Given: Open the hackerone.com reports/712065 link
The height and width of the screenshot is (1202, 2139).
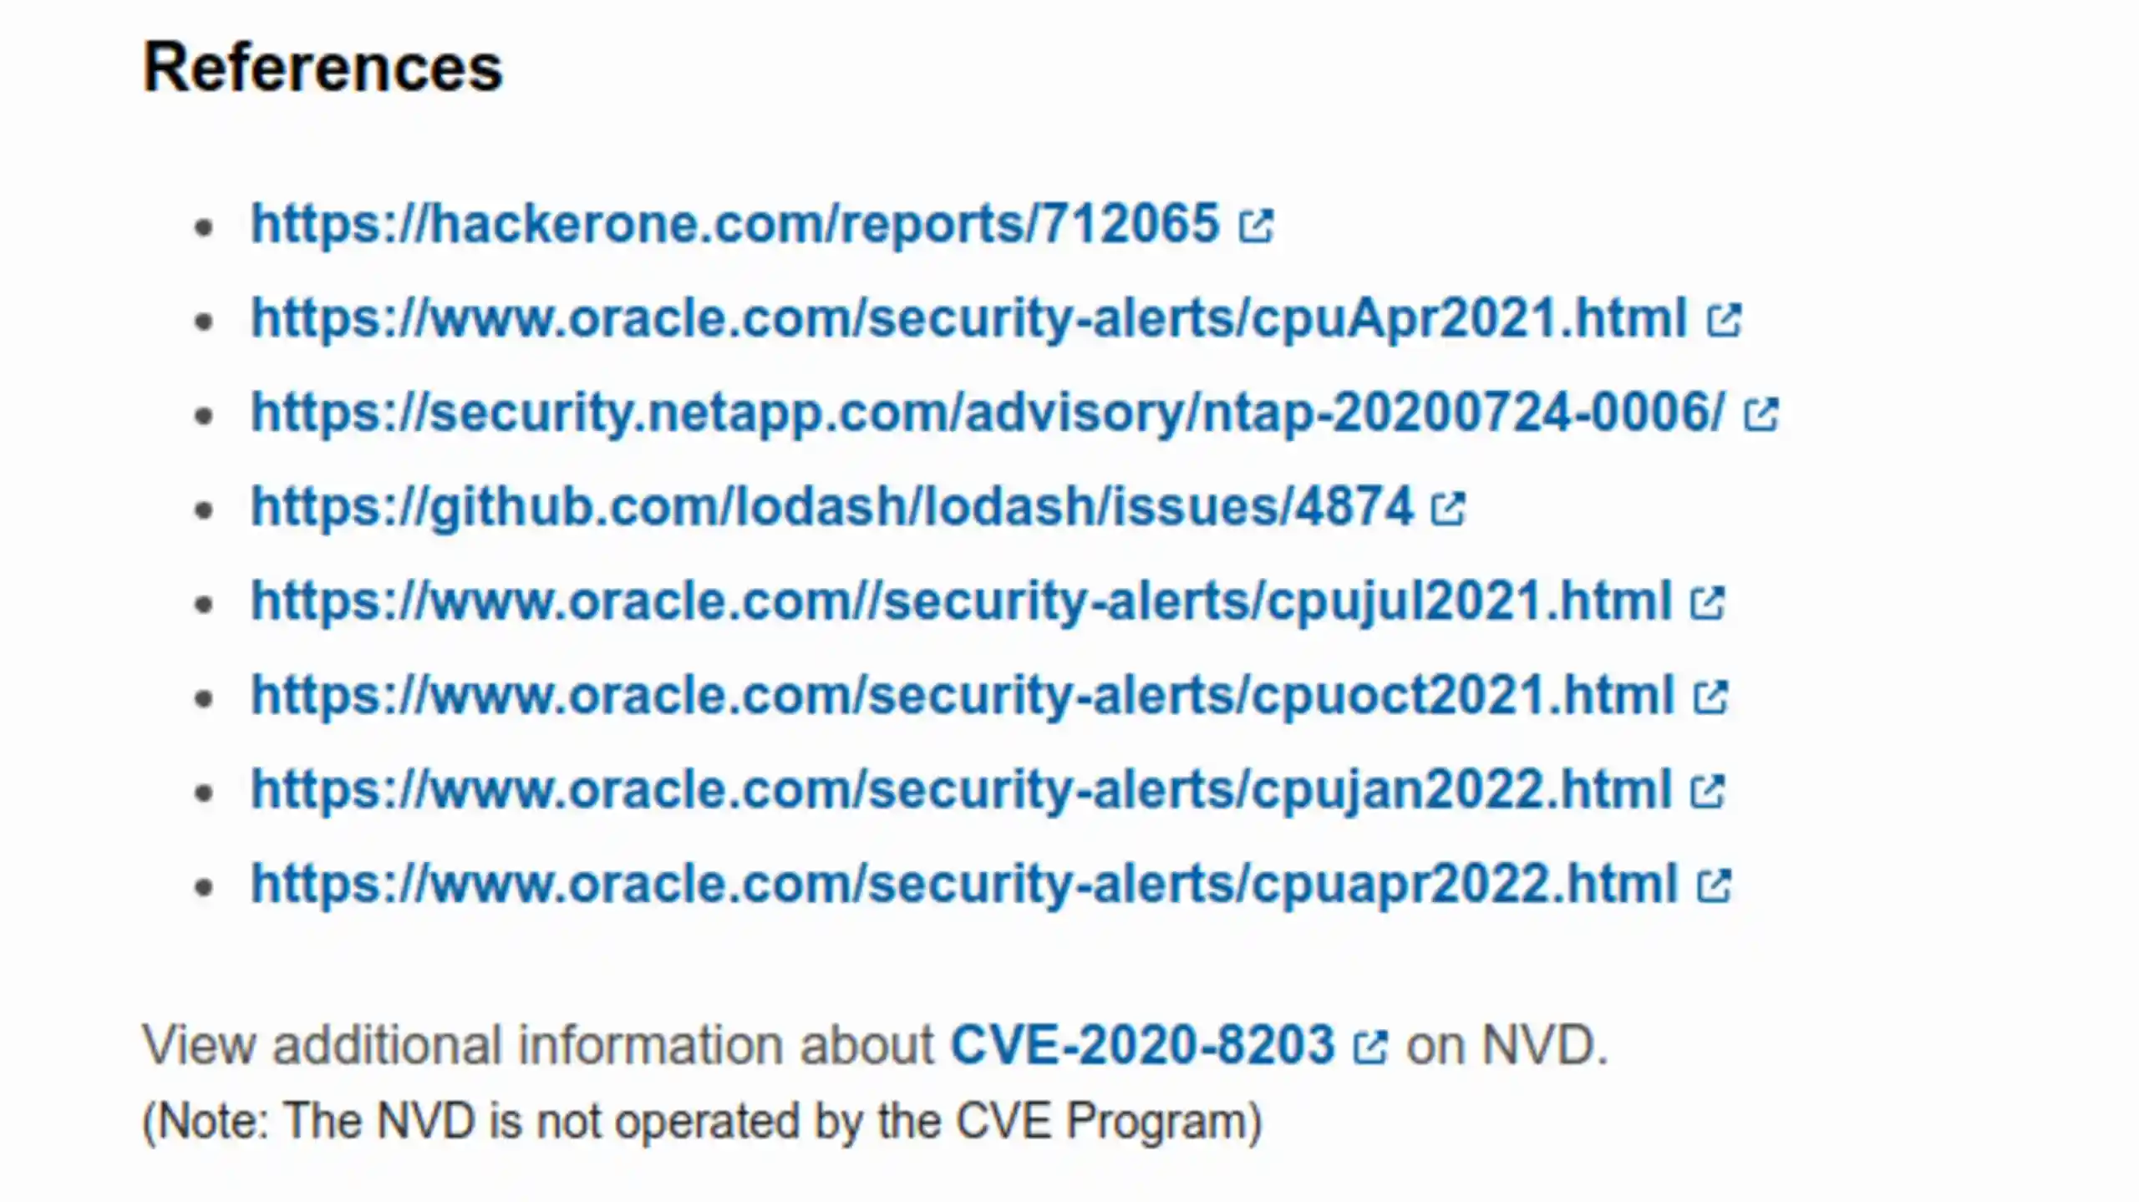Looking at the screenshot, I should [x=735, y=224].
